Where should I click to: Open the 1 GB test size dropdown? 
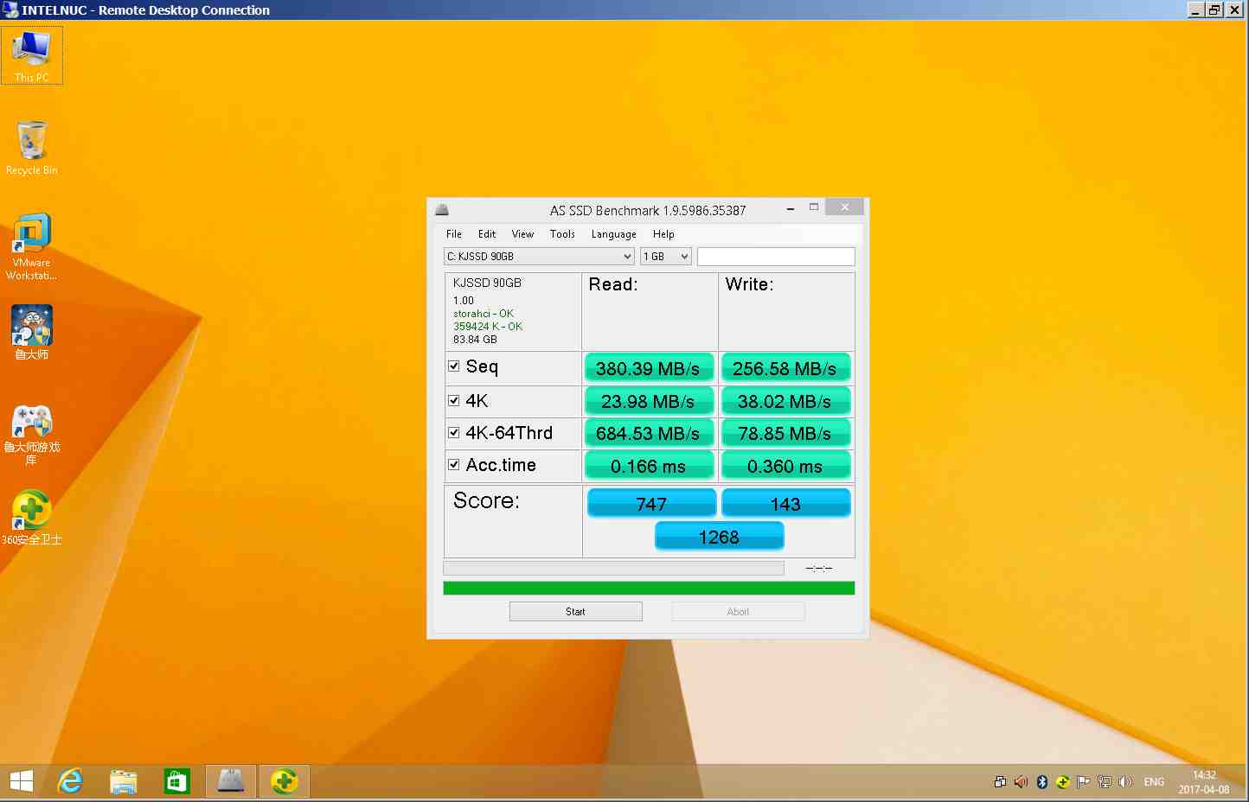click(x=666, y=257)
